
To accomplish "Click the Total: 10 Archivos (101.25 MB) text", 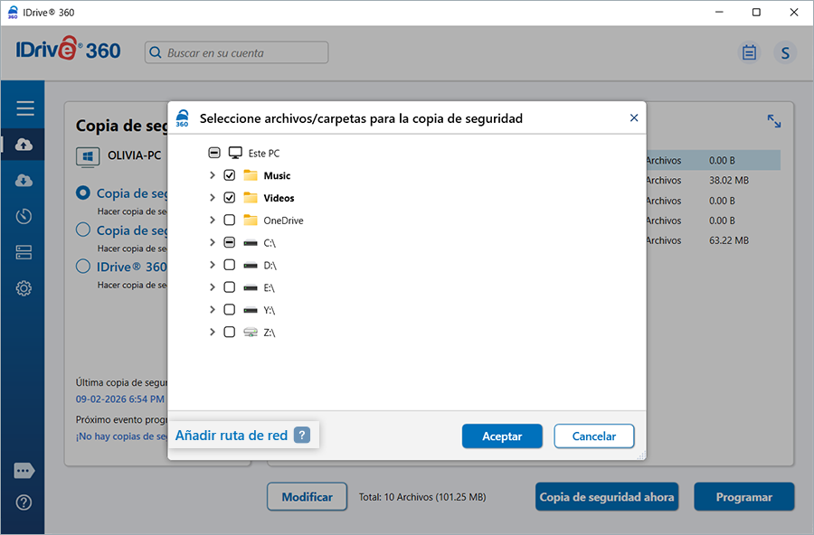I will point(422,497).
